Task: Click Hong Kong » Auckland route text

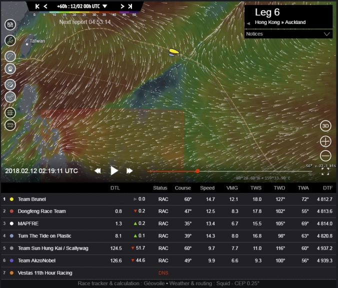Action: coord(280,22)
